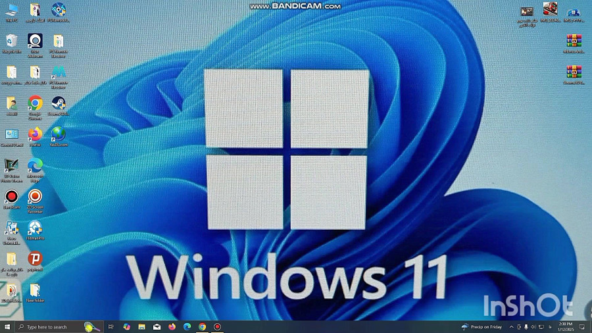
Task: Open the notification center icon
Action: point(582,327)
